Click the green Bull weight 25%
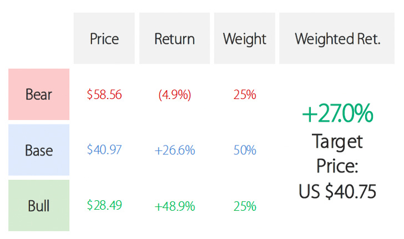 coord(245,206)
